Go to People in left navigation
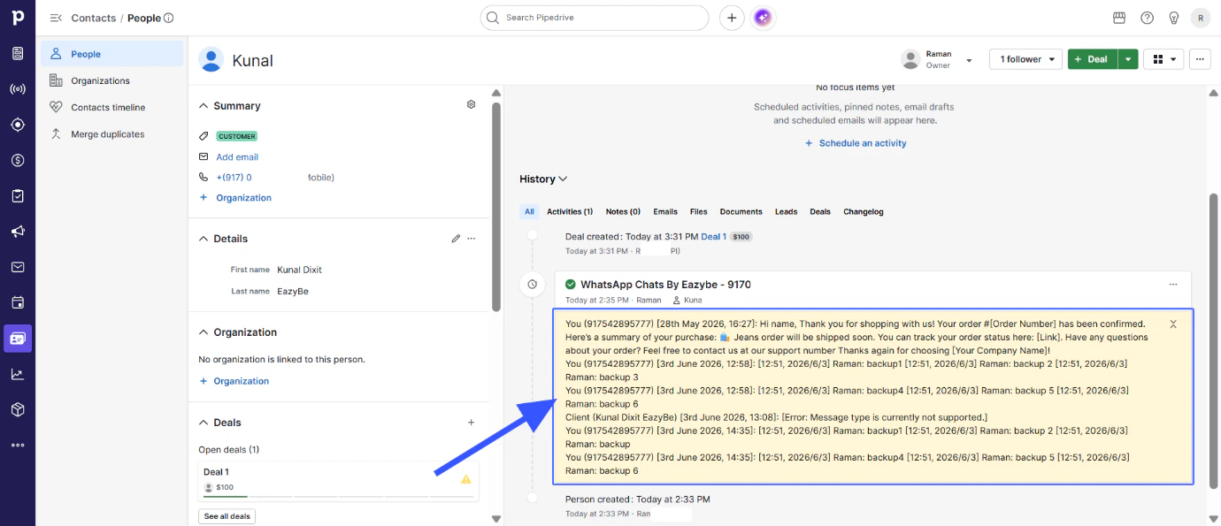The image size is (1221, 526). 112,54
